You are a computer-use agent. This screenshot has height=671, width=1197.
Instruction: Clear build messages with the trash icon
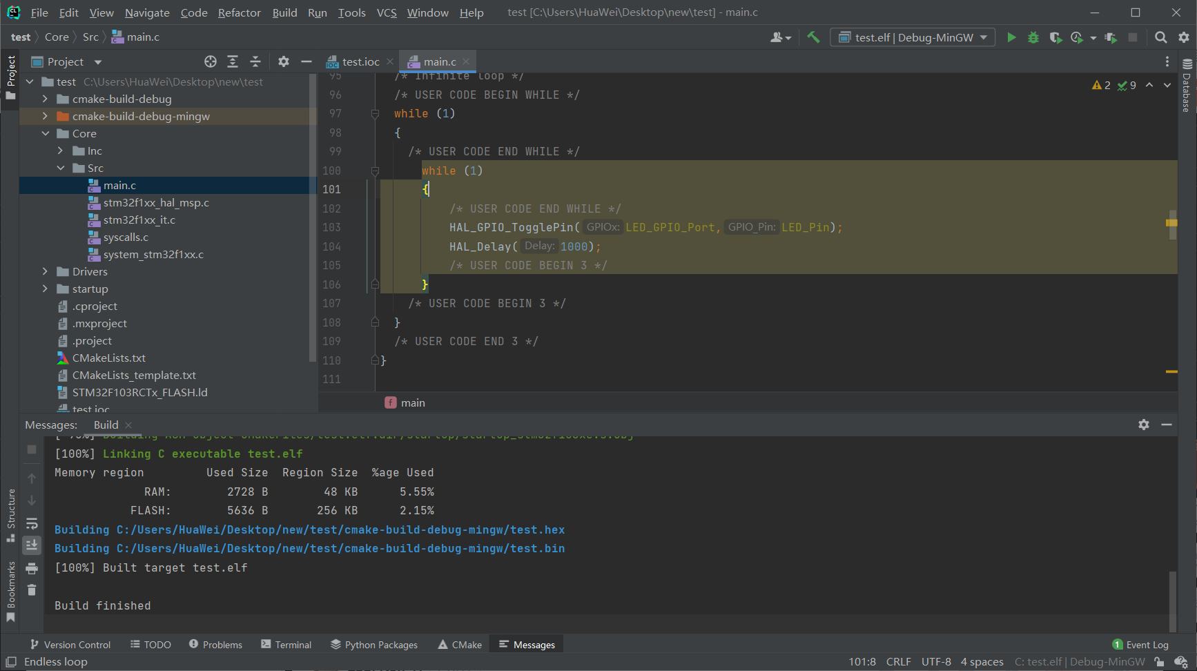(32, 590)
